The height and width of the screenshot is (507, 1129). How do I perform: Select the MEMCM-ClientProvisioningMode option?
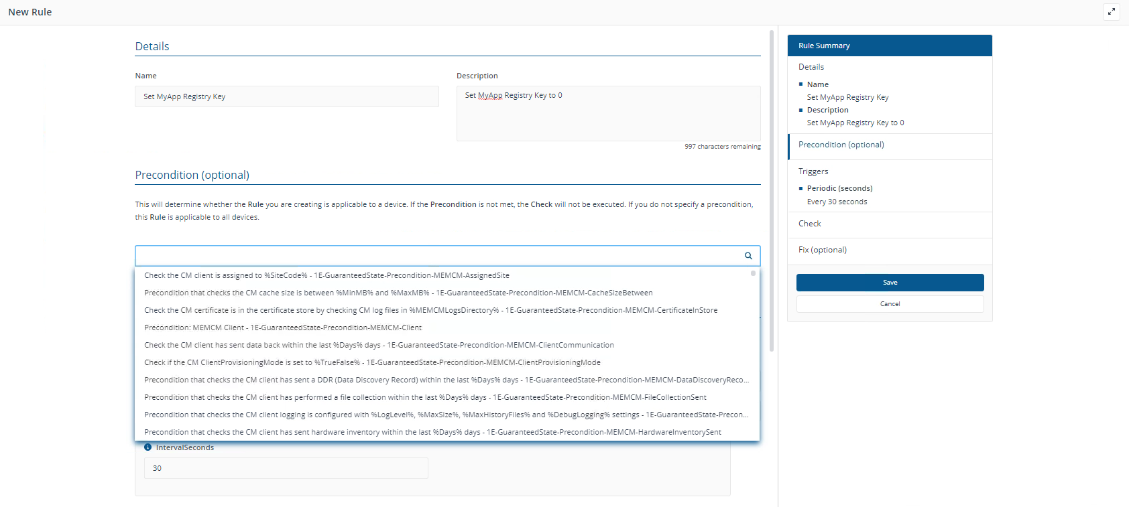[x=372, y=362]
